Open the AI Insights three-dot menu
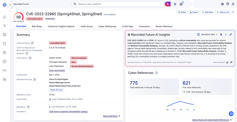Image resolution: width=237 pixels, height=122 pixels. point(226,35)
